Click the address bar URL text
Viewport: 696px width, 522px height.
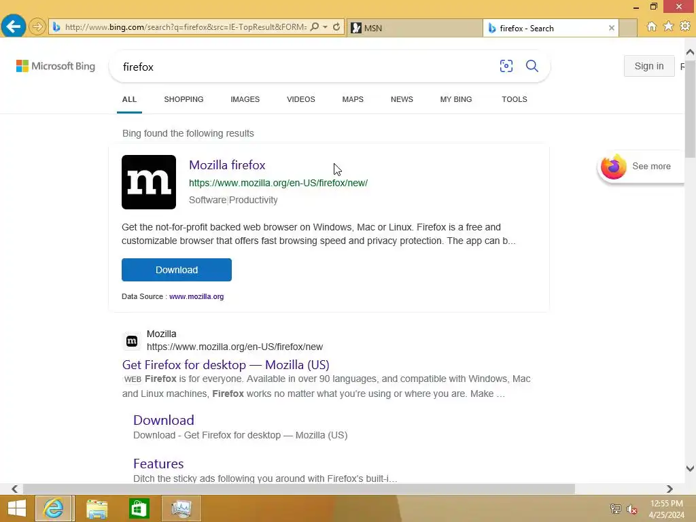[186, 27]
